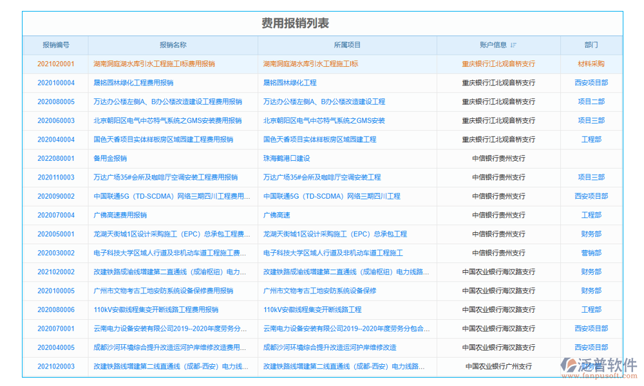This screenshot has height=386, width=644.
Task: Open the 备用金报销 reimbursement entry
Action: 102,158
